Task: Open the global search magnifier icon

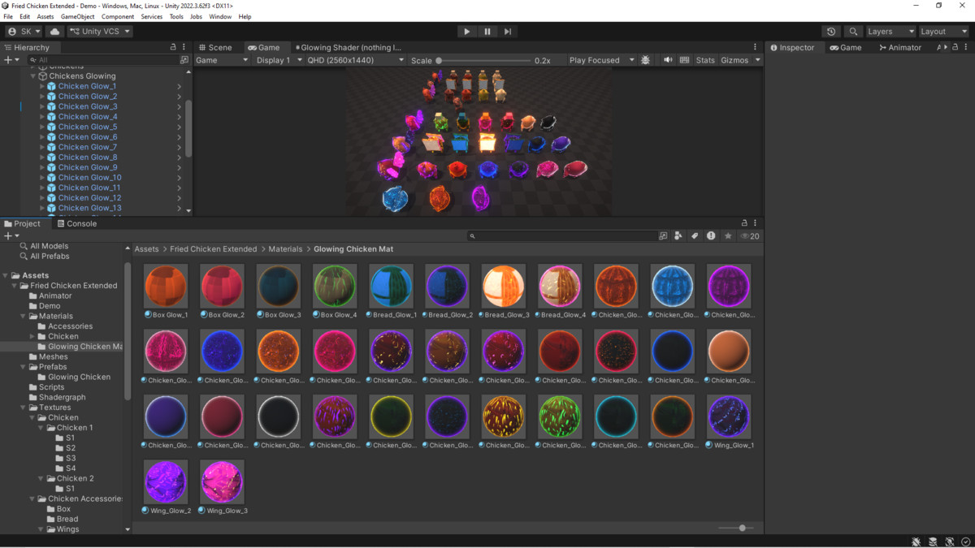Action: coord(853,32)
